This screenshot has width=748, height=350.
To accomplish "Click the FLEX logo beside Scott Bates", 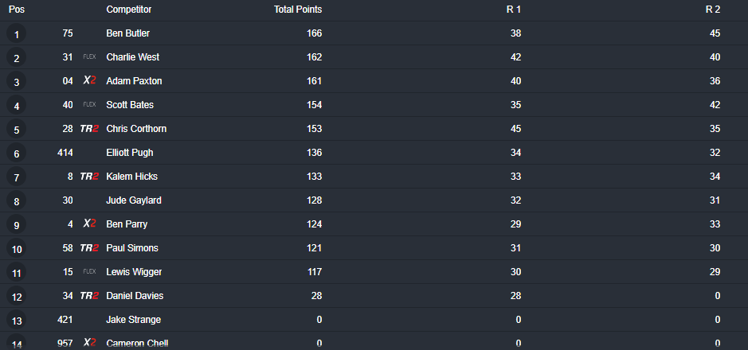I will (89, 104).
